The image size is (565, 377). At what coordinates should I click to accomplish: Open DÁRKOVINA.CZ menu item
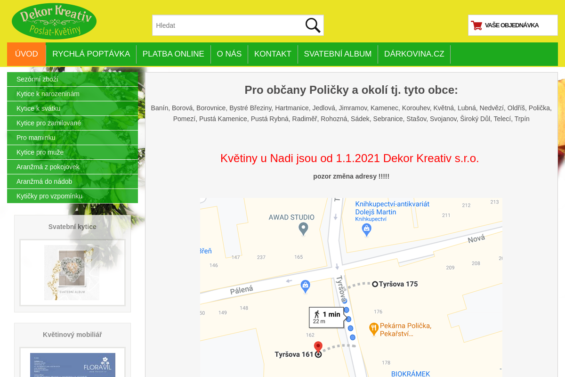click(x=414, y=54)
